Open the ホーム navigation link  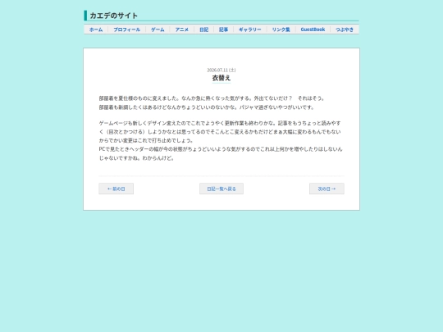click(96, 30)
